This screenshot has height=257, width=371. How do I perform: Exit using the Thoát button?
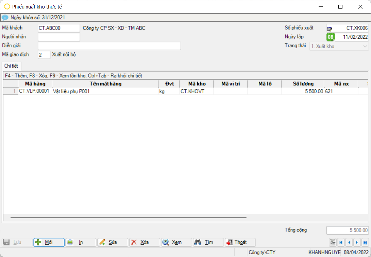(x=240, y=242)
